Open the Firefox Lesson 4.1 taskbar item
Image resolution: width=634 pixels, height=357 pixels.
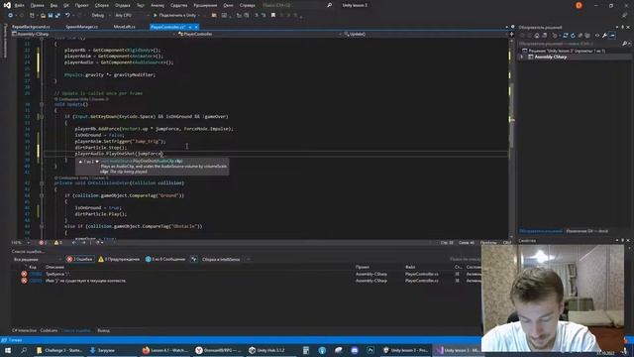165,350
